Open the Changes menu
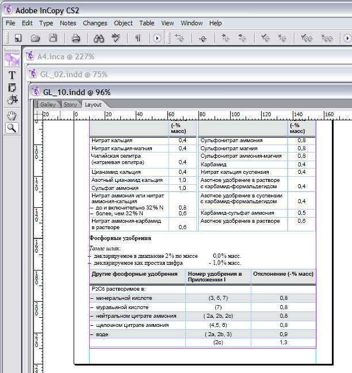Screen dimensions: 352x373 (95, 23)
